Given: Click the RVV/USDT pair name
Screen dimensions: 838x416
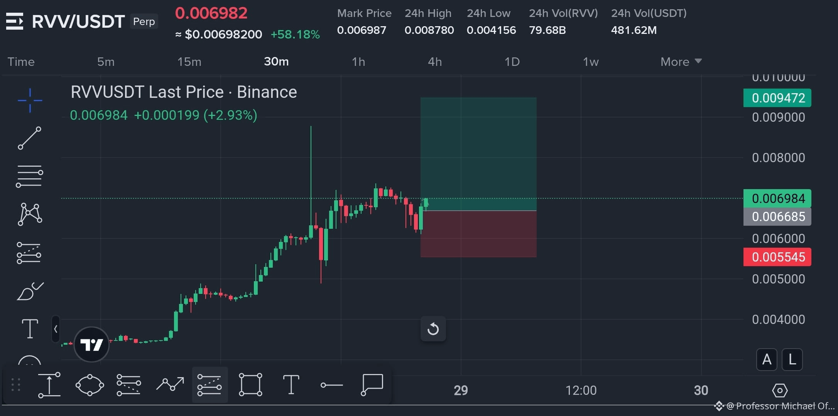Looking at the screenshot, I should click(78, 22).
